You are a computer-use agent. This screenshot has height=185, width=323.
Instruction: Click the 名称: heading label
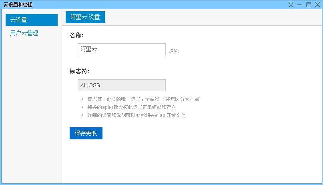click(x=76, y=35)
